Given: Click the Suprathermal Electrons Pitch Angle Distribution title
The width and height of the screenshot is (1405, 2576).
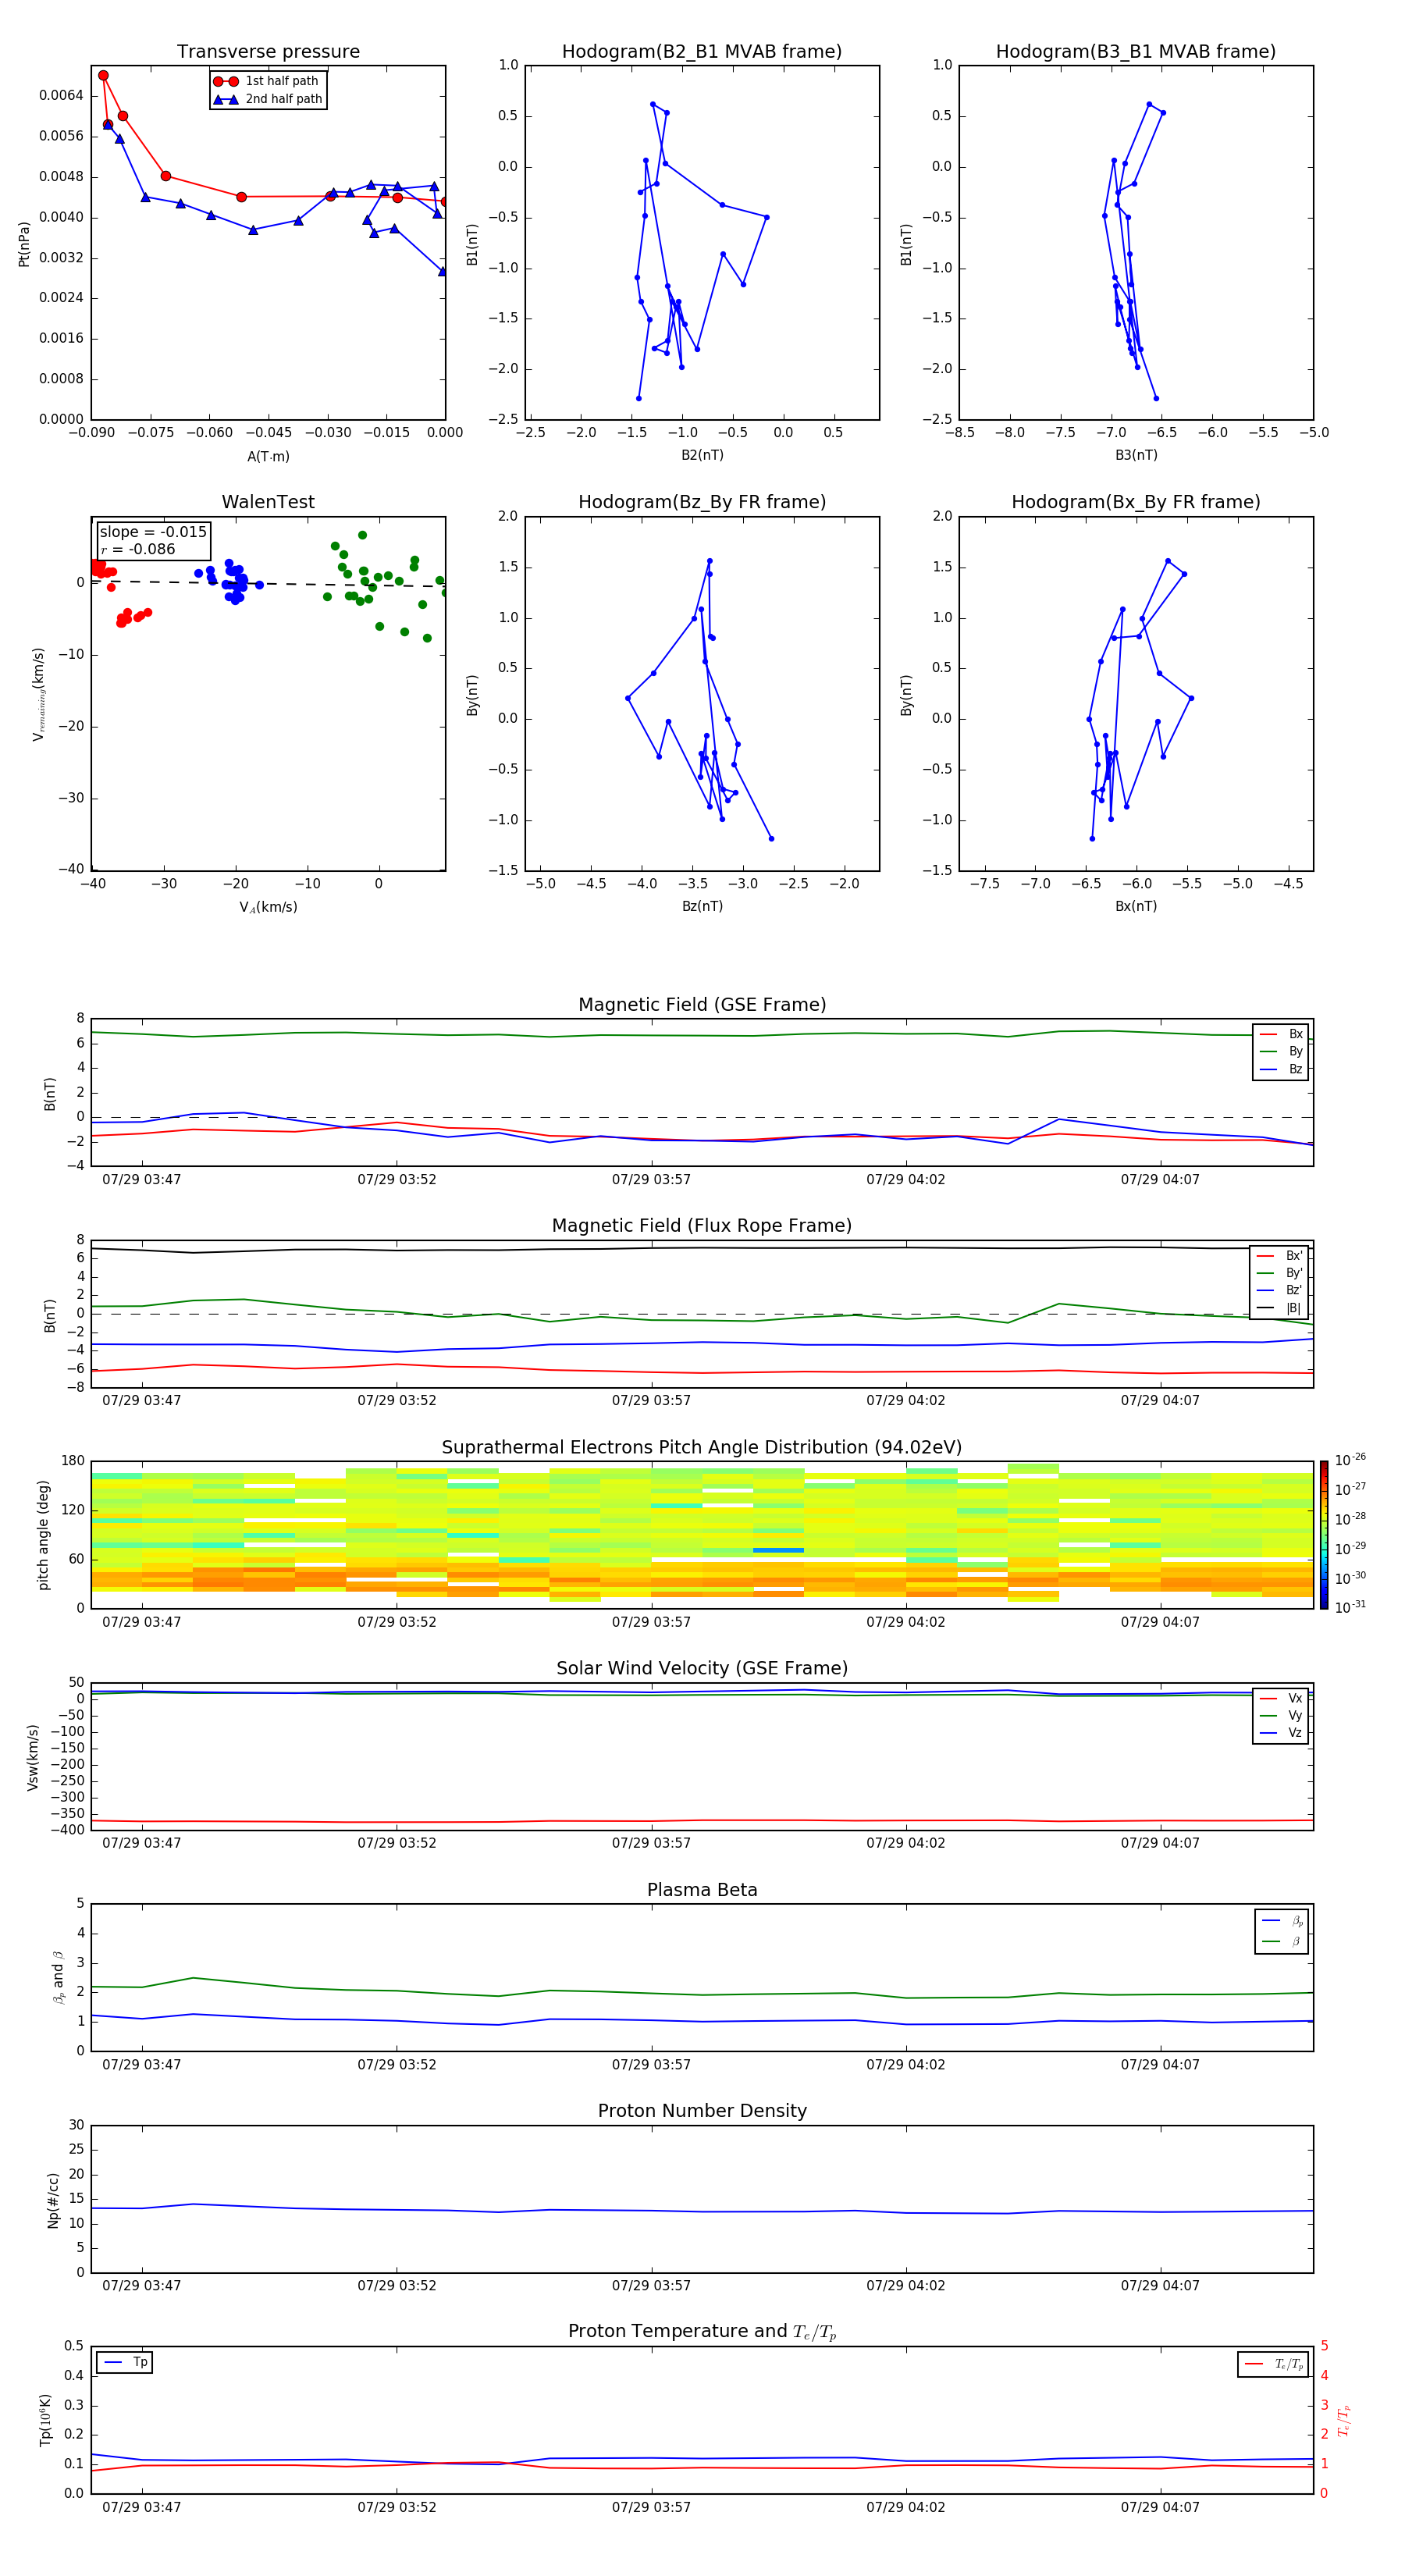Looking at the screenshot, I should (x=702, y=1448).
